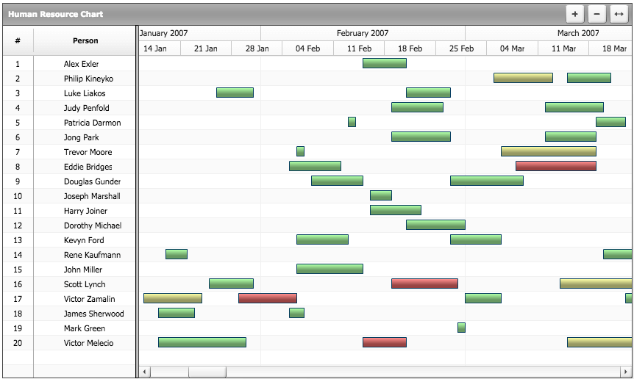Screen dimensions: 634x379
Task: Select Scott Lynch's red task bar
Action: click(x=425, y=284)
